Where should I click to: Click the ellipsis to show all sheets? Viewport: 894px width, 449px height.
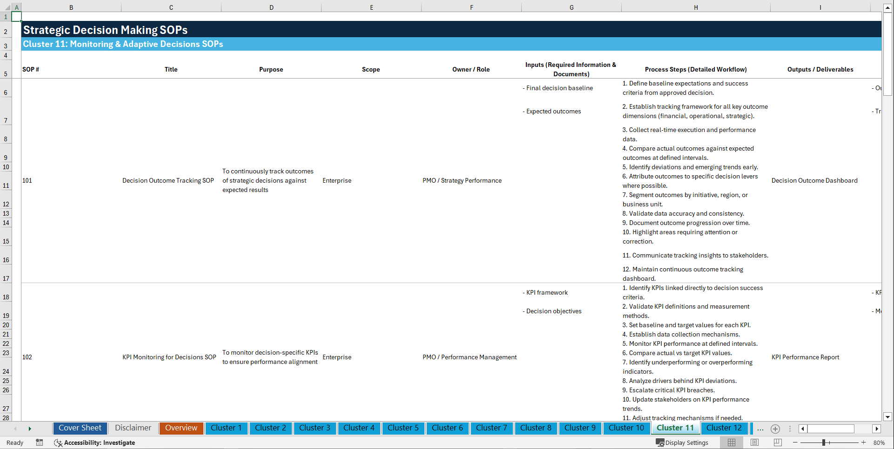click(x=760, y=429)
